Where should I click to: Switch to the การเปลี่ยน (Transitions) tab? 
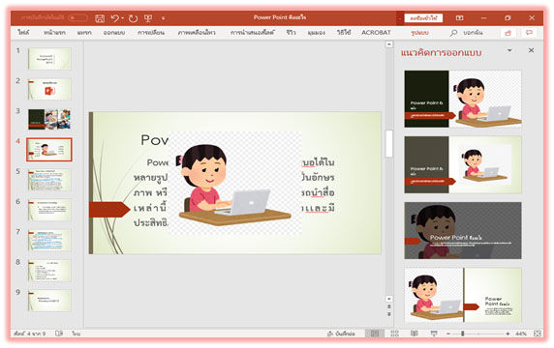[x=151, y=33]
